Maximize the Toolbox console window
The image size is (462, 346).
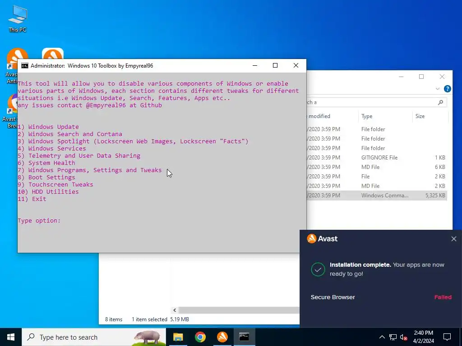coord(275,65)
